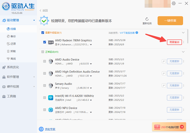Open more options for AMD NPU Device

(184, 110)
